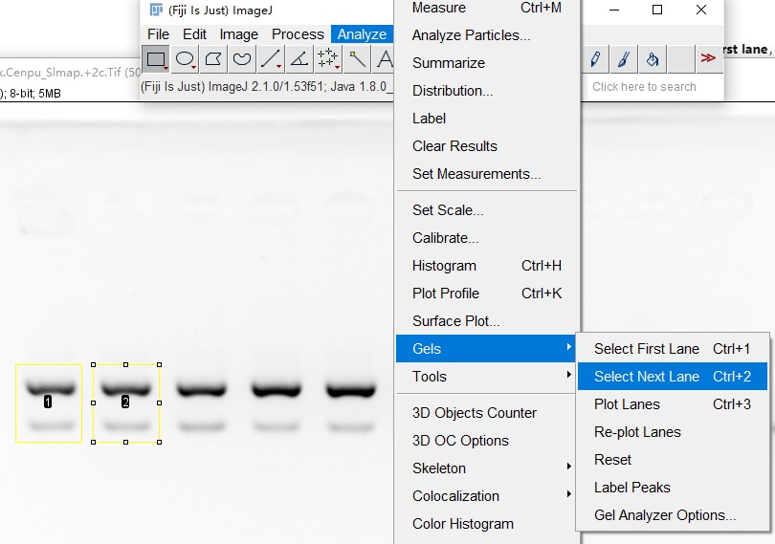Choose the Pencil tool
The image size is (775, 544).
[x=594, y=59]
